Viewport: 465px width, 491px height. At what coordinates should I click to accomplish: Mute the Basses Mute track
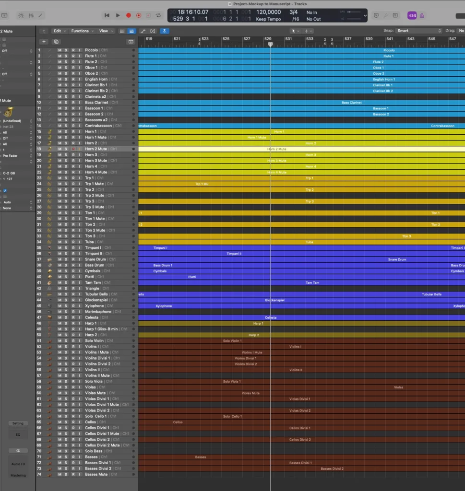point(60,474)
